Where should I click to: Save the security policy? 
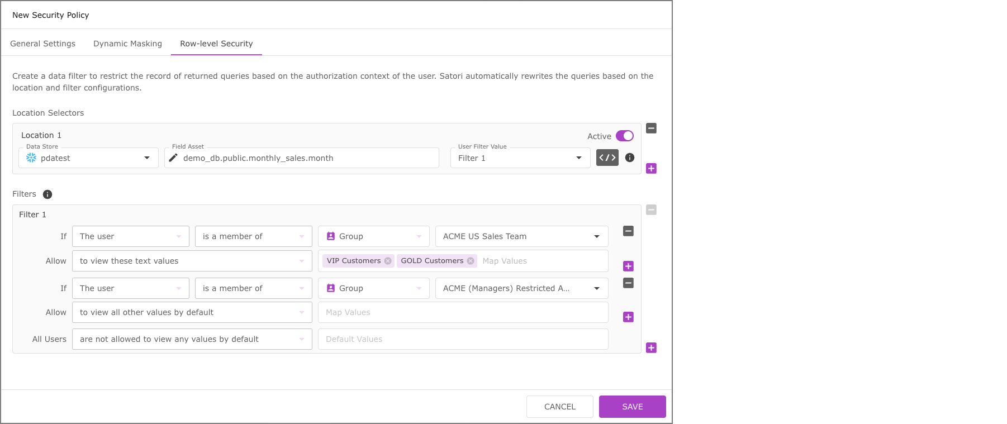[633, 407]
